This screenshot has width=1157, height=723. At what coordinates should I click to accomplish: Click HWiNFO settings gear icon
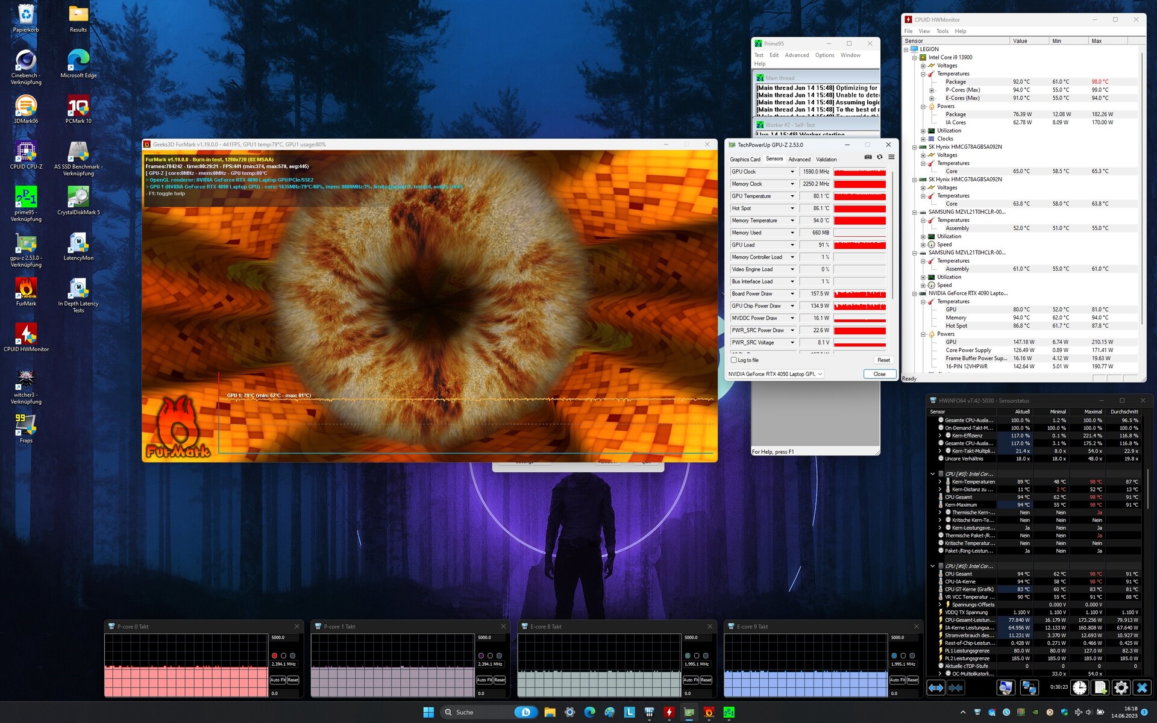pyautogui.click(x=1121, y=687)
